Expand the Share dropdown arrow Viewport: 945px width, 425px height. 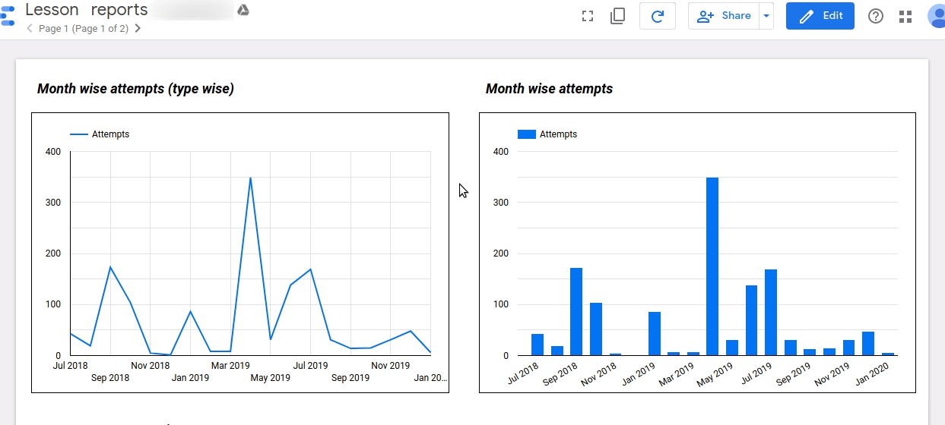point(766,16)
